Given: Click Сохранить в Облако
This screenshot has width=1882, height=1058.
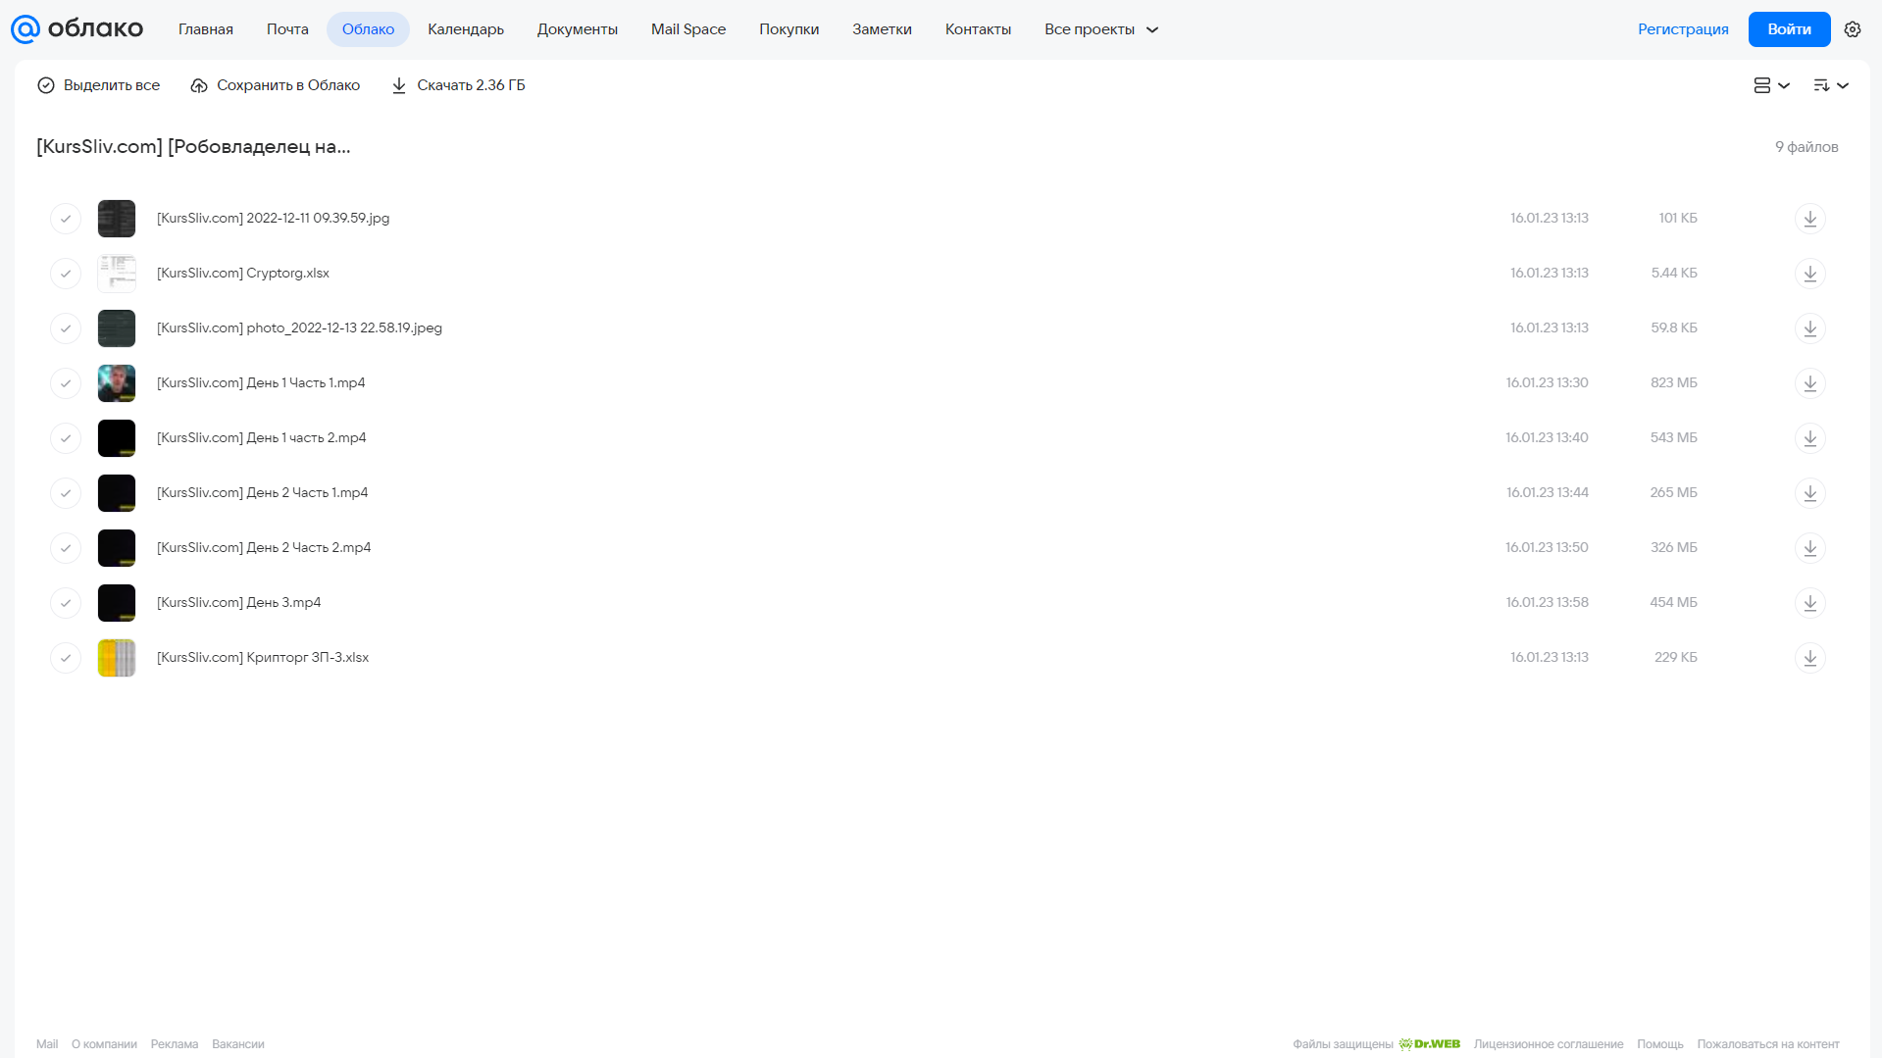Looking at the screenshot, I should 275,85.
